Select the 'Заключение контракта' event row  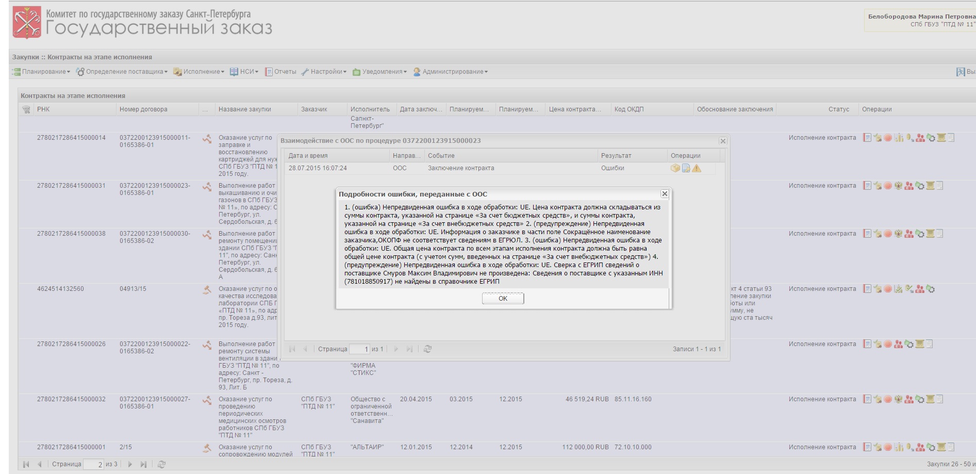[500, 168]
